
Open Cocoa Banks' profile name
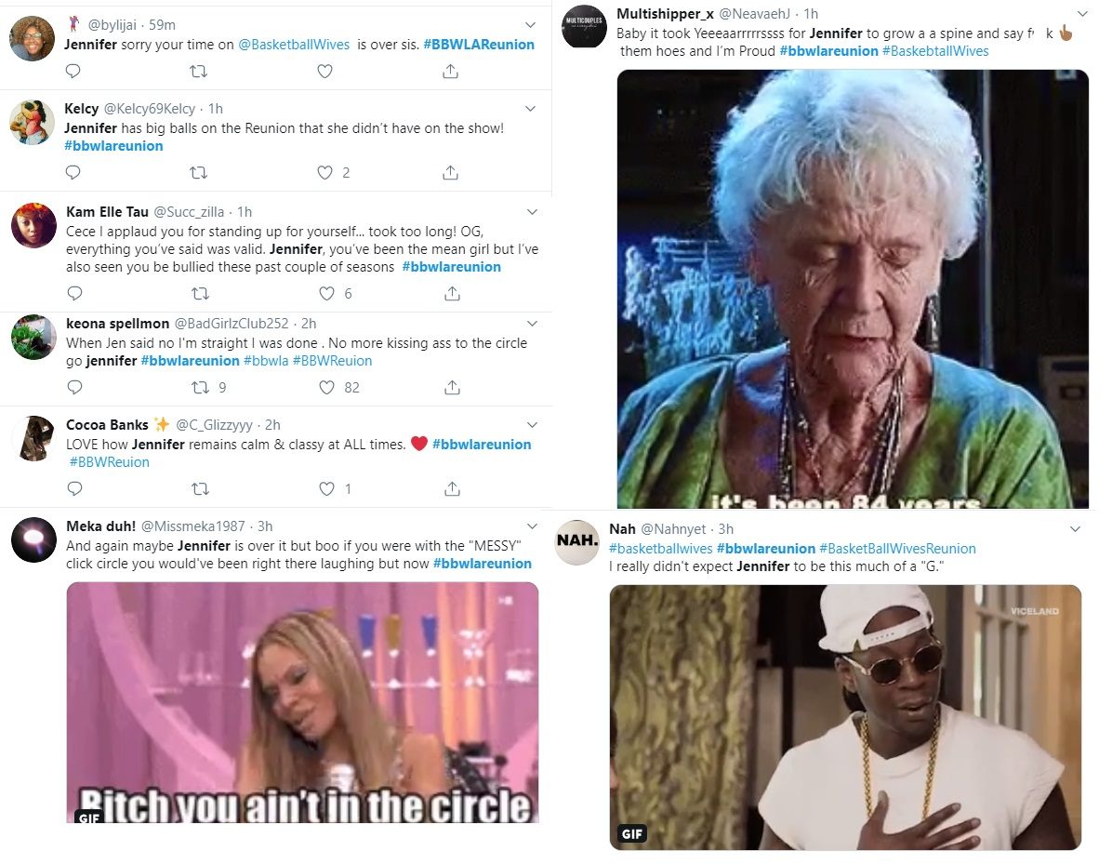point(107,425)
